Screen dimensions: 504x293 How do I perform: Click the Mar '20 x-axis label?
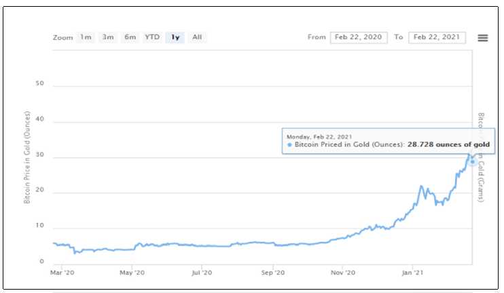click(x=62, y=273)
